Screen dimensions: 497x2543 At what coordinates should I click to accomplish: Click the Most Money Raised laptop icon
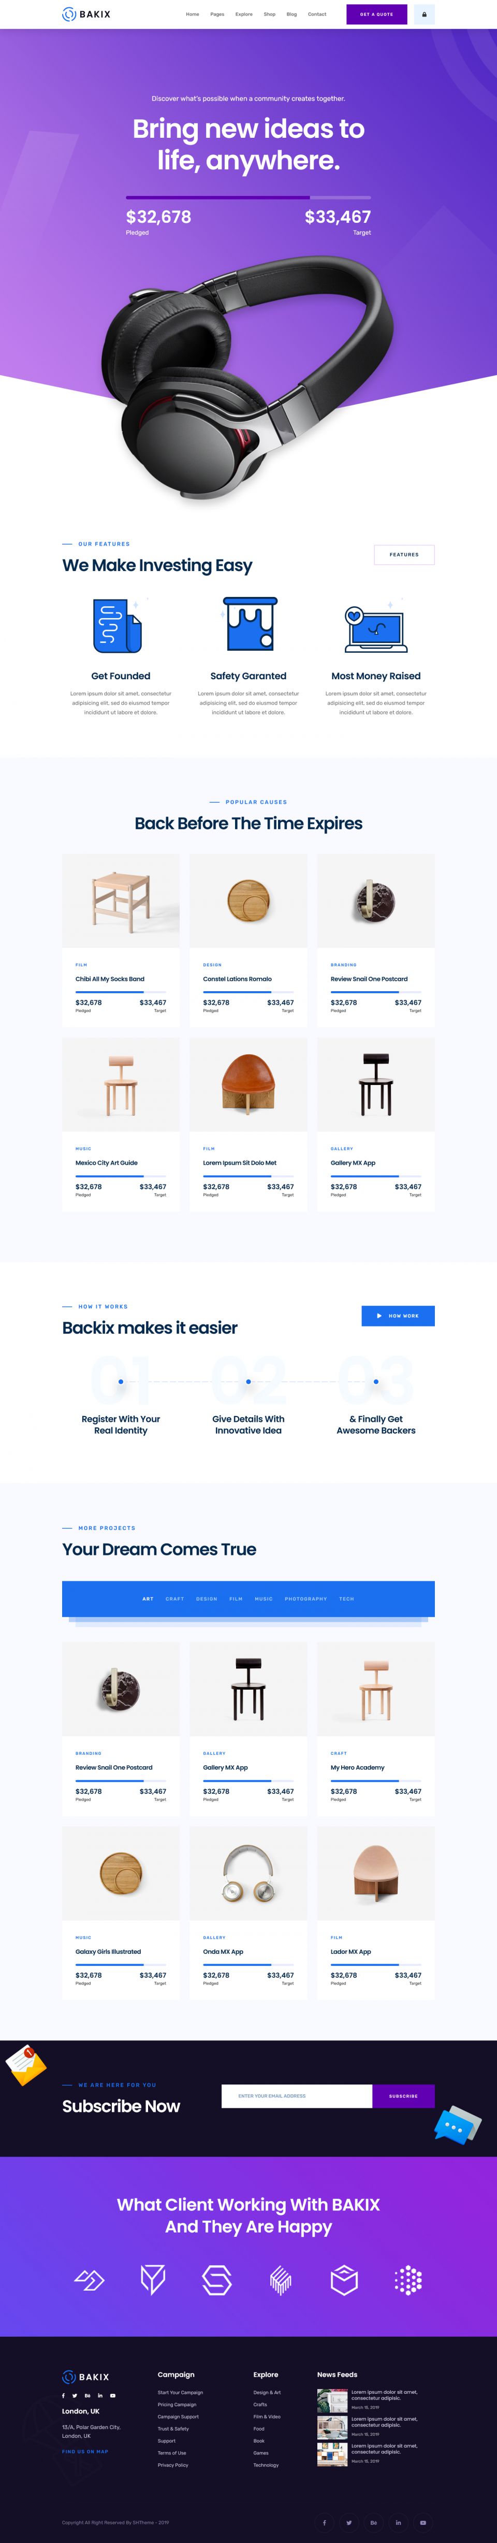pos(376,628)
